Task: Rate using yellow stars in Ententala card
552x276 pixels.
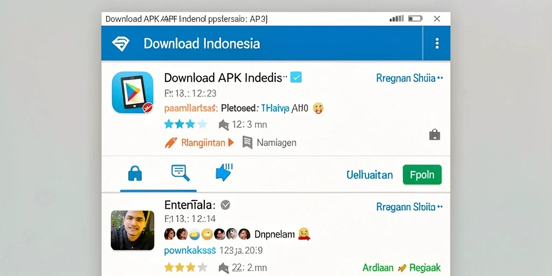Action: pyautogui.click(x=186, y=267)
